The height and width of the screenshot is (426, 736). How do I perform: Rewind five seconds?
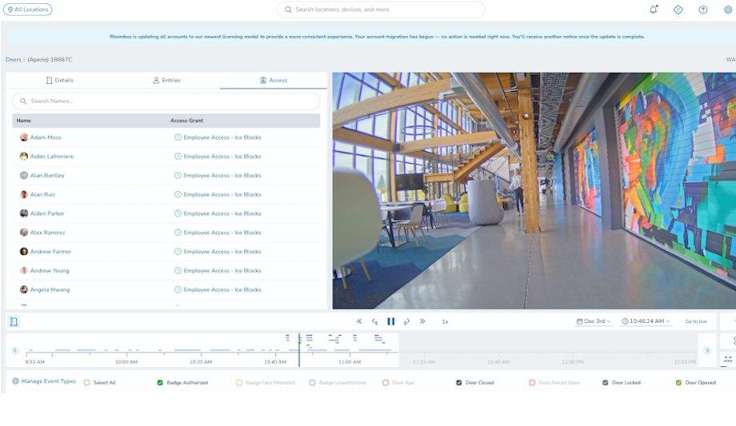[x=374, y=321]
